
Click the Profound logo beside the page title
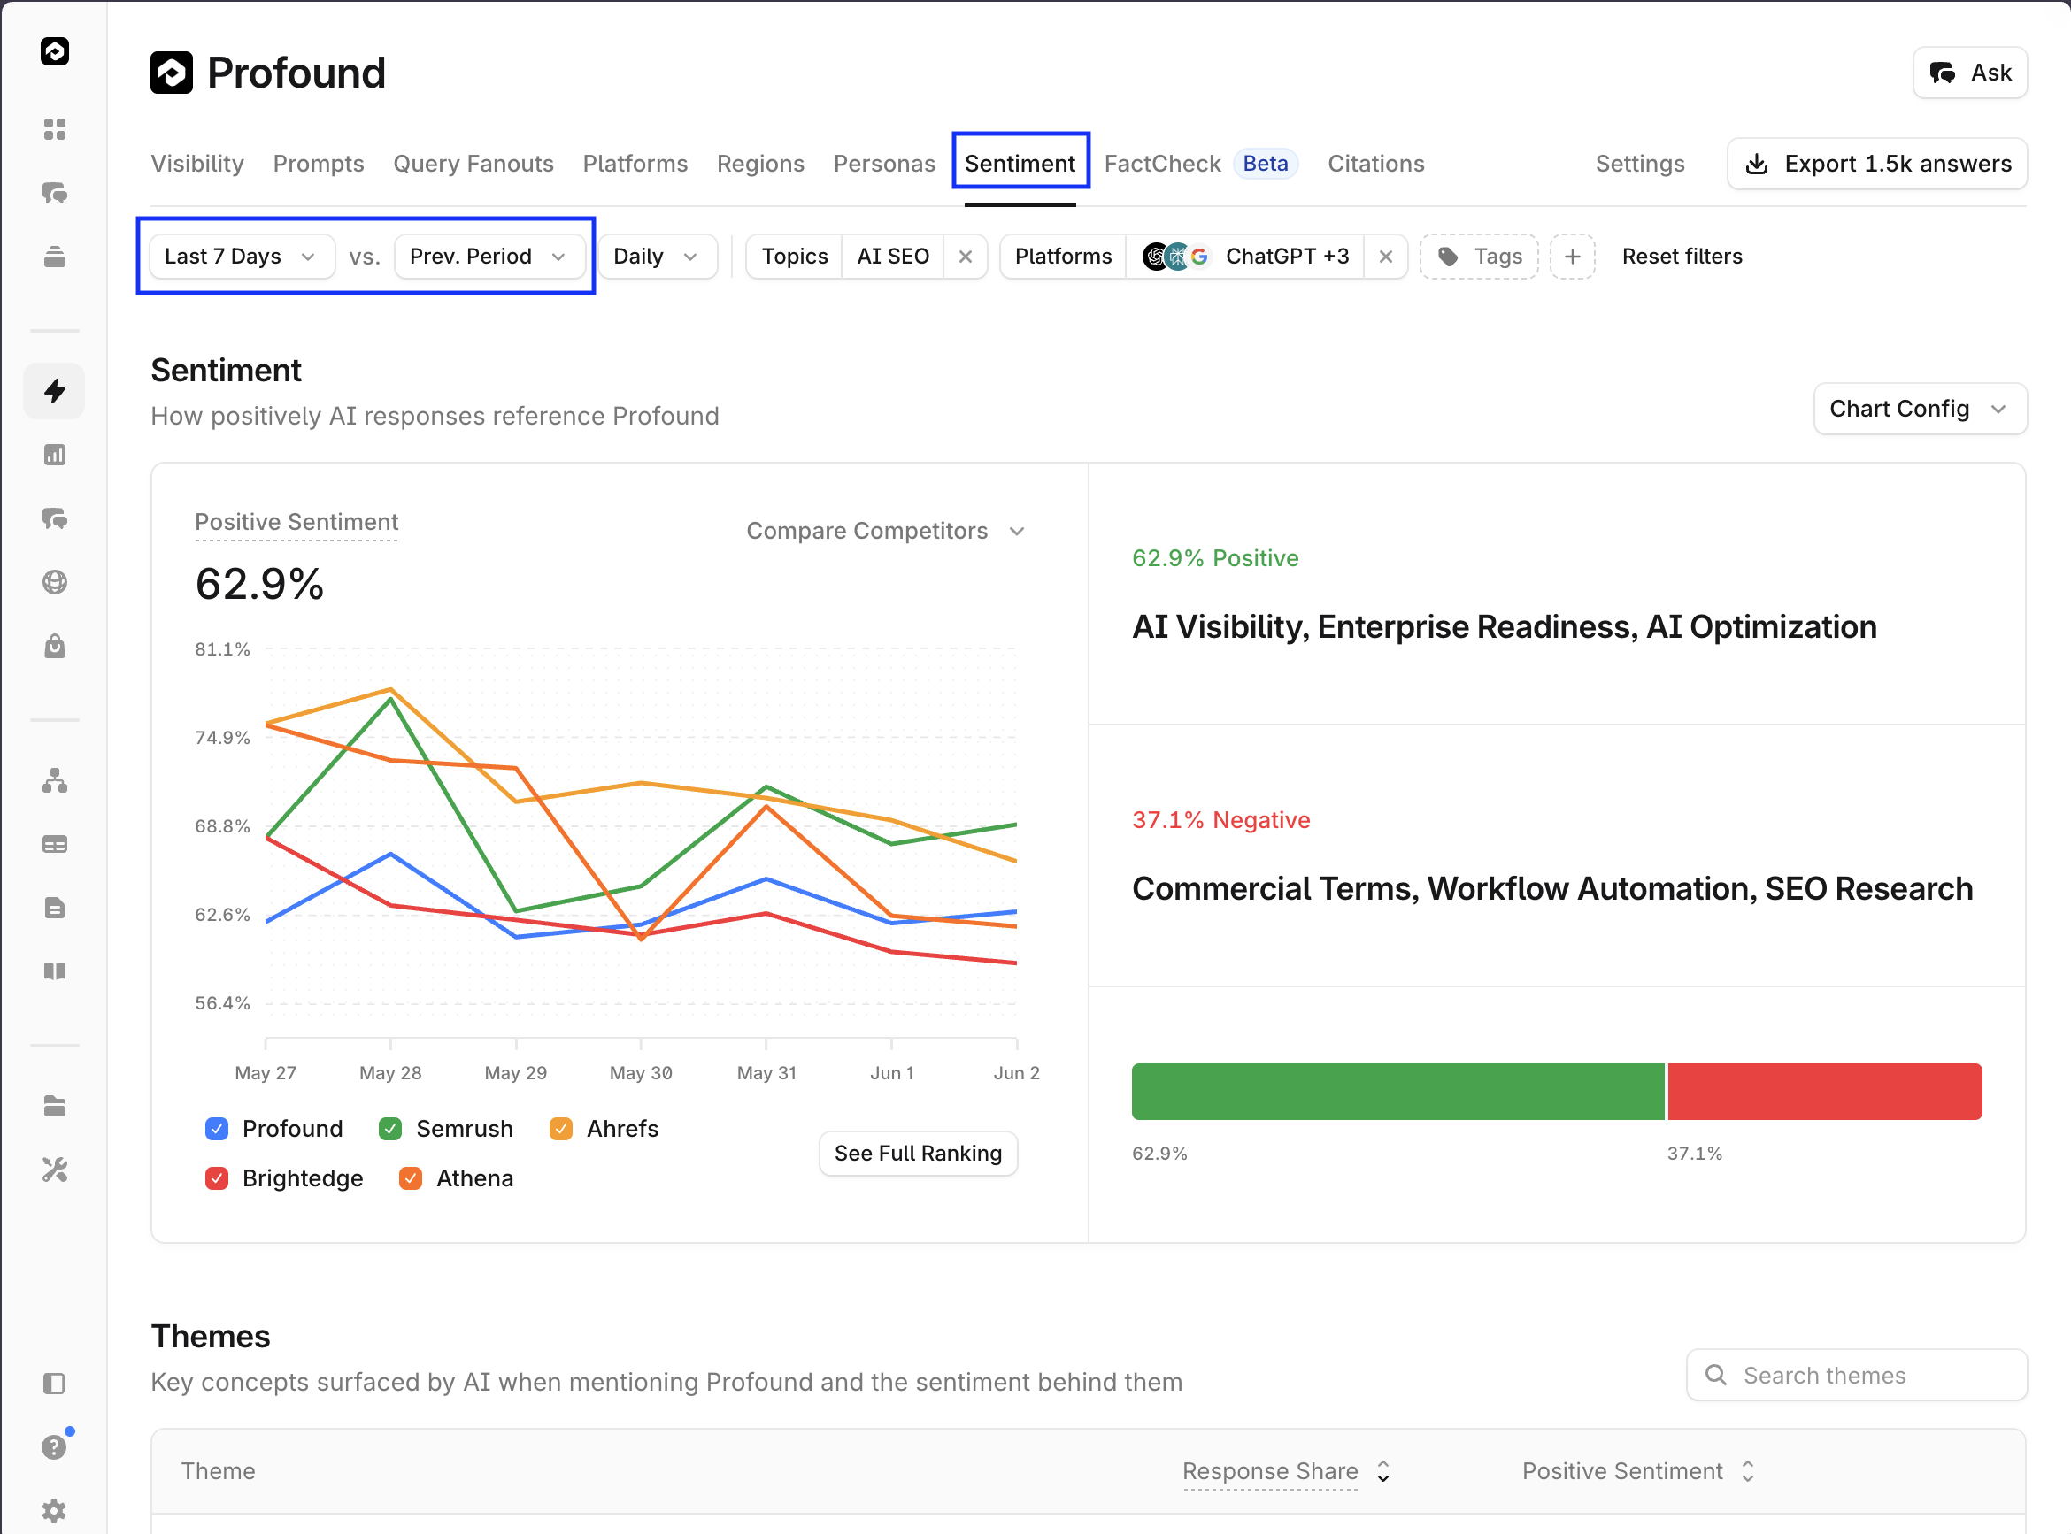172,73
